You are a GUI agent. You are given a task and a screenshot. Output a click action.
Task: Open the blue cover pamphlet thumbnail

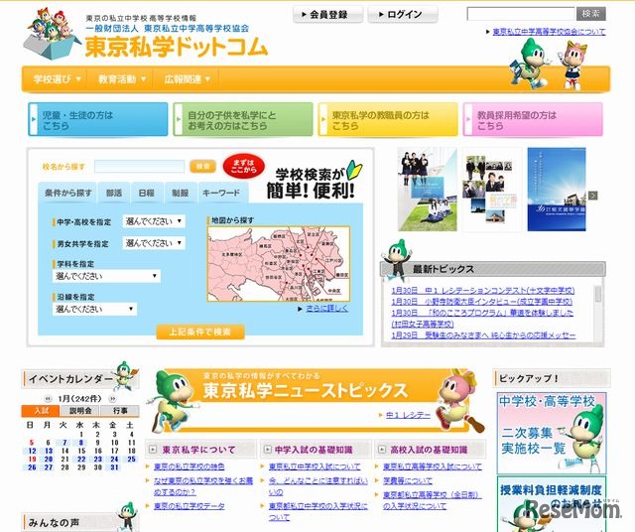(557, 190)
